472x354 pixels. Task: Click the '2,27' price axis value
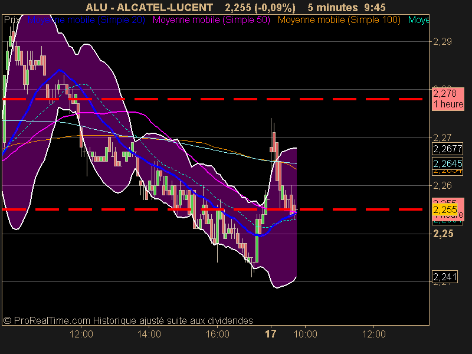[x=442, y=137]
